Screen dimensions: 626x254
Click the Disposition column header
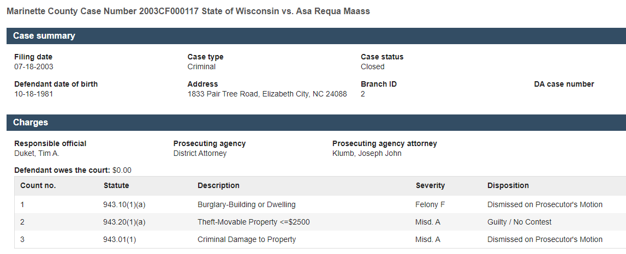508,185
